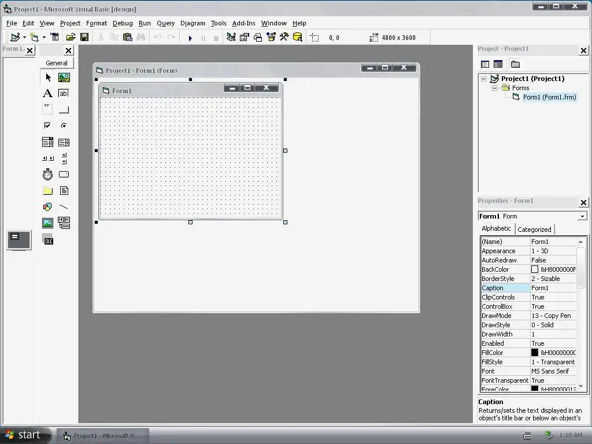Click the Caption property value field
Image resolution: width=592 pixels, height=444 pixels.
tap(553, 288)
